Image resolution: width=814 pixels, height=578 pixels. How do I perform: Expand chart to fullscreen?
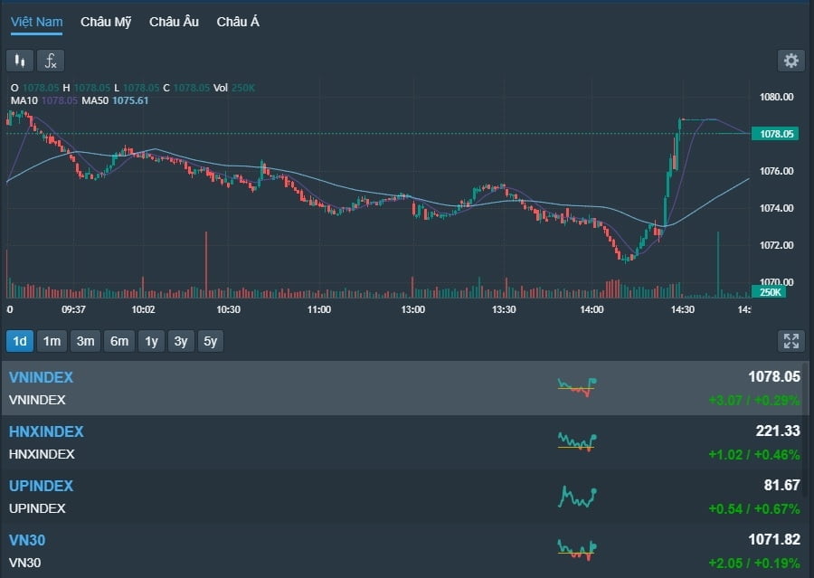(x=791, y=341)
